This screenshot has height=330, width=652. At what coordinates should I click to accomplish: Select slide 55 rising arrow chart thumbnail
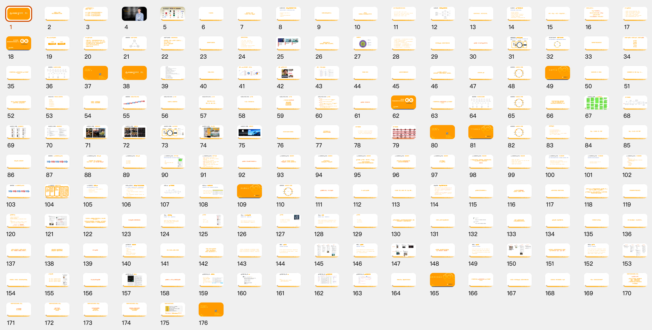[x=134, y=102]
